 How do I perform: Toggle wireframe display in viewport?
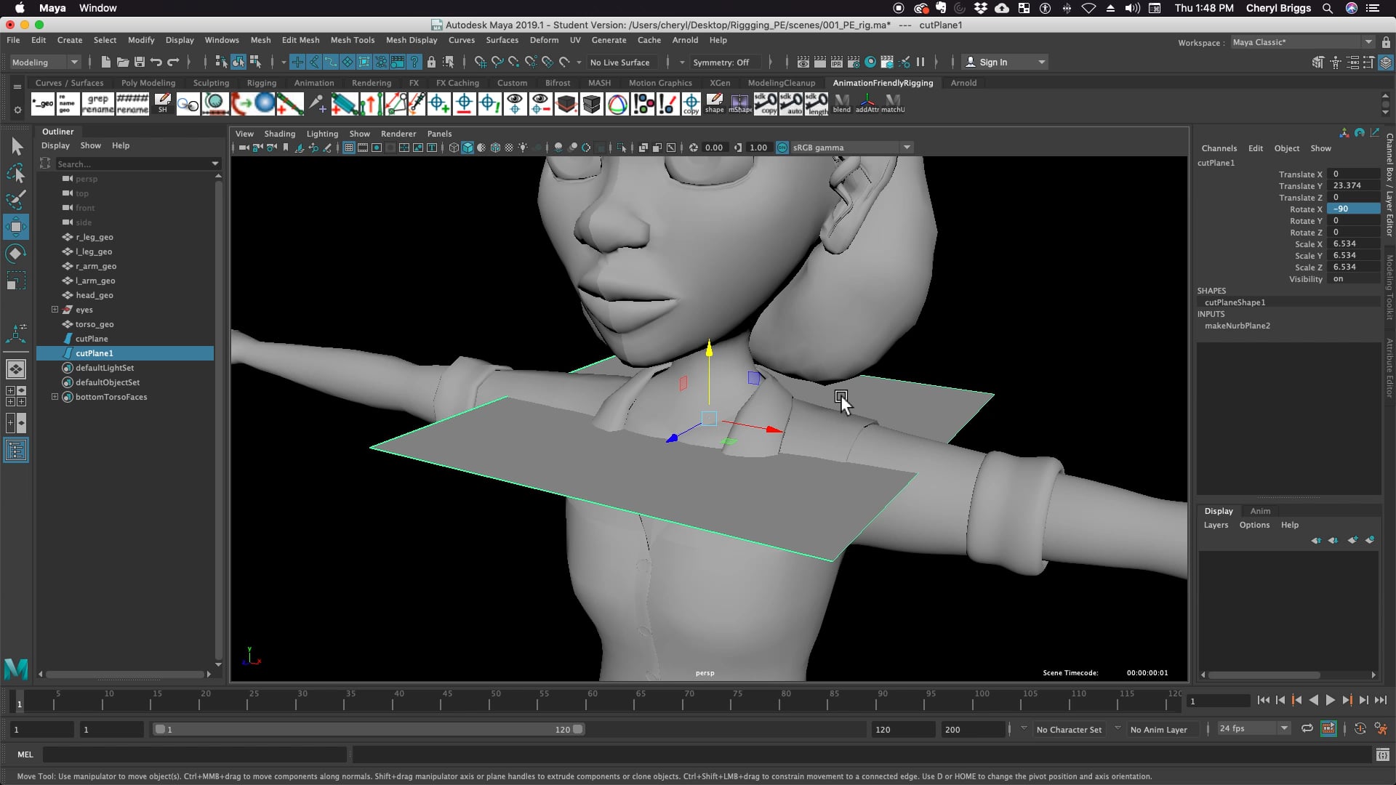click(x=454, y=148)
